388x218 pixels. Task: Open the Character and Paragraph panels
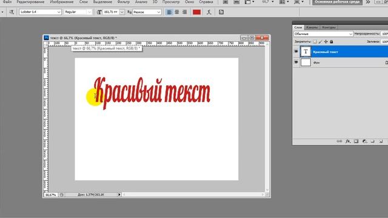[221, 12]
